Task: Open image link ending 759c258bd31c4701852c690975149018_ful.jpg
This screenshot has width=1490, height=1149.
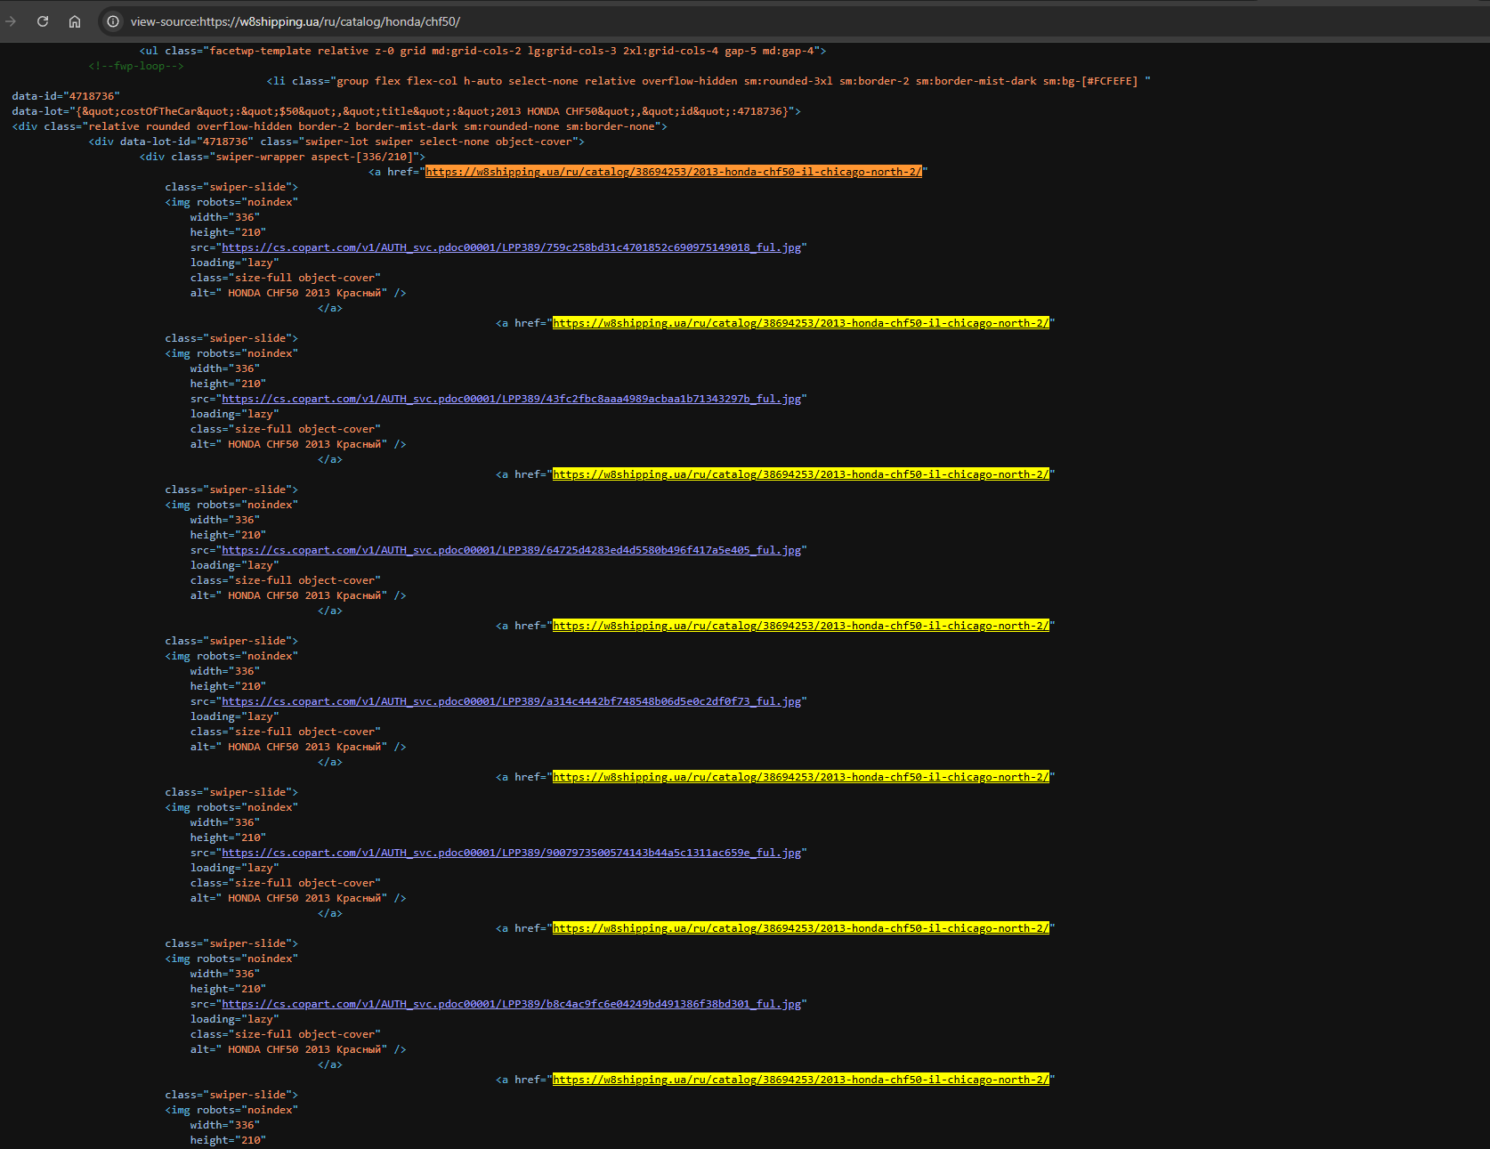Action: [511, 247]
